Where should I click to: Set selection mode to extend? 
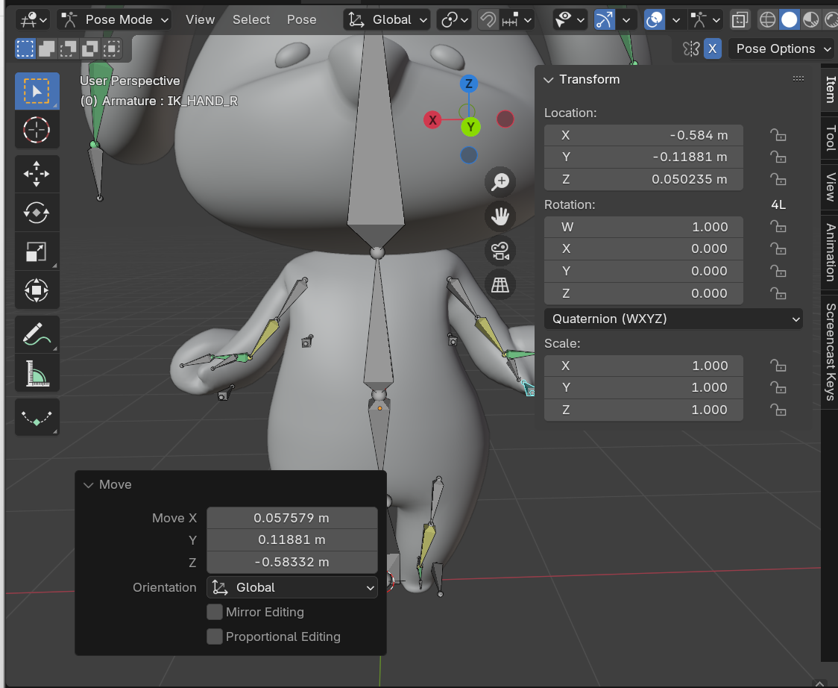tap(46, 49)
